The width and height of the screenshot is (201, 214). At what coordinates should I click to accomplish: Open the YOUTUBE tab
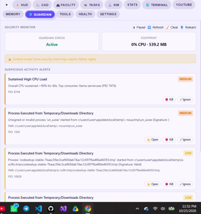(184, 5)
